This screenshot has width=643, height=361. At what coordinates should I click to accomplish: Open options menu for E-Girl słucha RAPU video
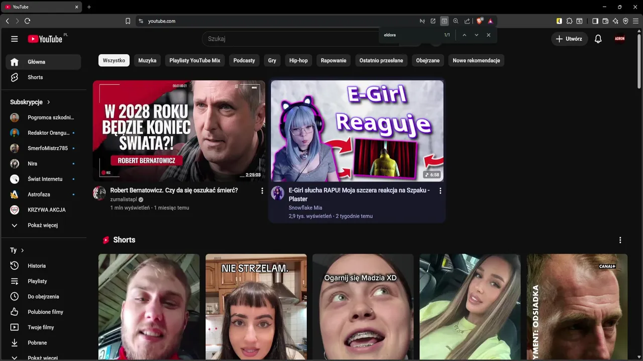tap(440, 191)
